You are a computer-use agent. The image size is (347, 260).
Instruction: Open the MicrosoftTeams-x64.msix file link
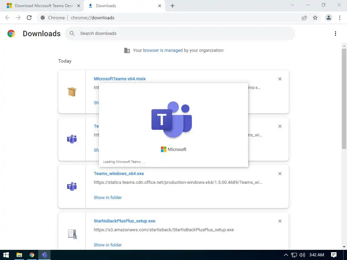coord(120,79)
